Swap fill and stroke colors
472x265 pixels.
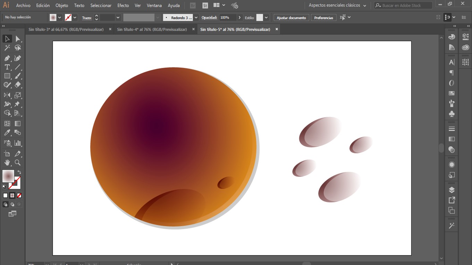tap(19, 172)
